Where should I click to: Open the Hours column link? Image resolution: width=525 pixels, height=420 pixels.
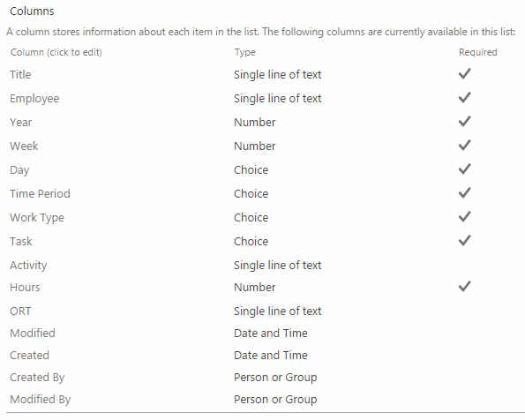click(25, 288)
